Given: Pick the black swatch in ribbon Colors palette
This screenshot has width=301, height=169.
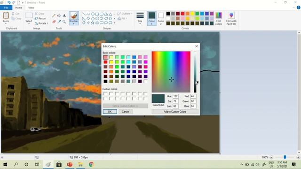Looking at the screenshot, I should (x=168, y=14).
